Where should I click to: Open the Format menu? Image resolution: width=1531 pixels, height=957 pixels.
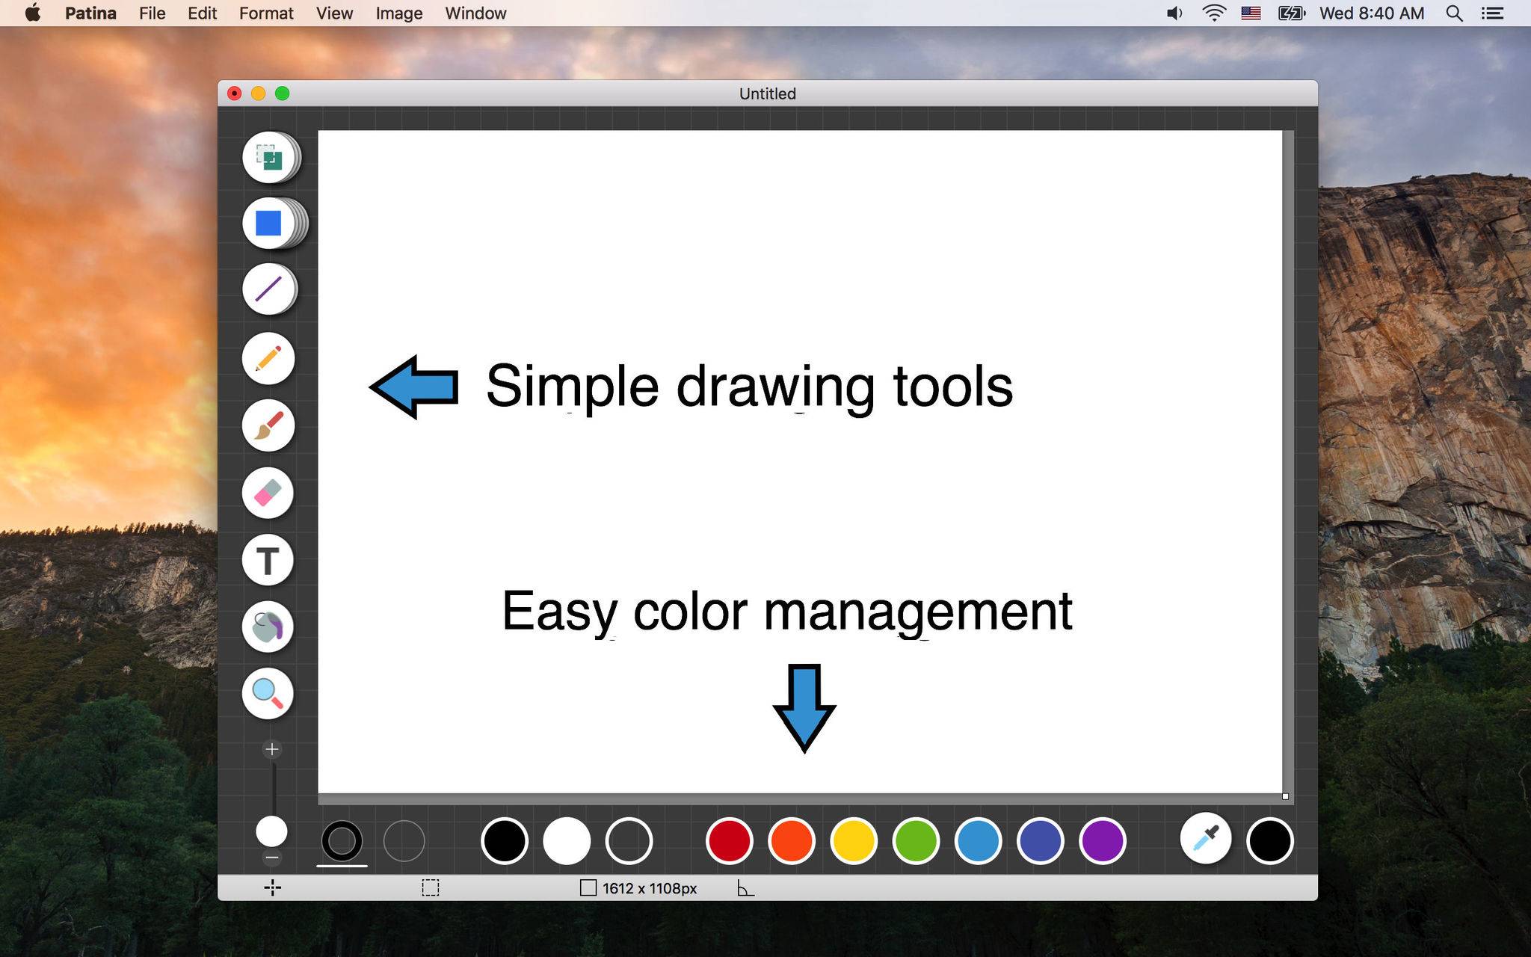266,13
